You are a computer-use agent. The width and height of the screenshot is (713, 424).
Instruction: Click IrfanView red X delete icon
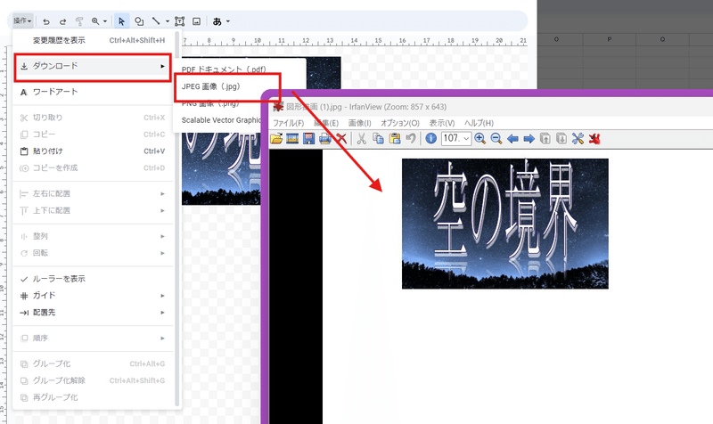tap(341, 139)
